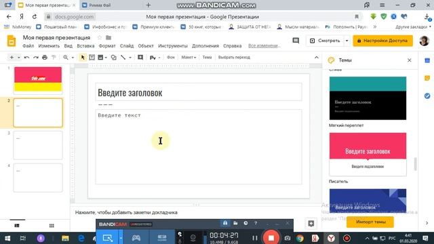The height and width of the screenshot is (244, 434).
Task: Open the Инструменты menu
Action: (x=173, y=46)
